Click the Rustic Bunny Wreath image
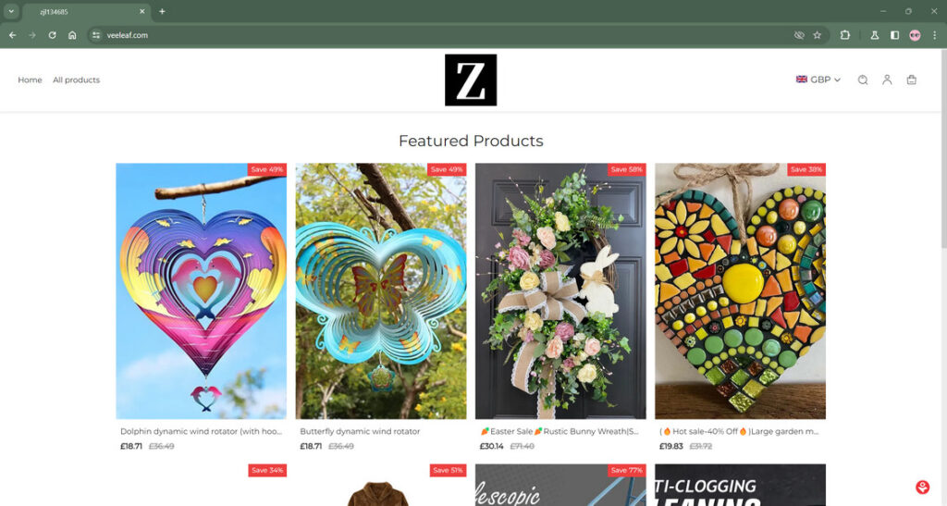 tap(560, 291)
